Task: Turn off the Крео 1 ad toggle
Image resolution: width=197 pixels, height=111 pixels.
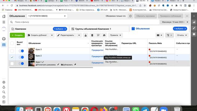Action: click(x=21, y=64)
